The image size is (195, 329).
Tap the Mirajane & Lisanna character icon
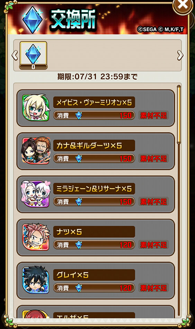[36, 194]
